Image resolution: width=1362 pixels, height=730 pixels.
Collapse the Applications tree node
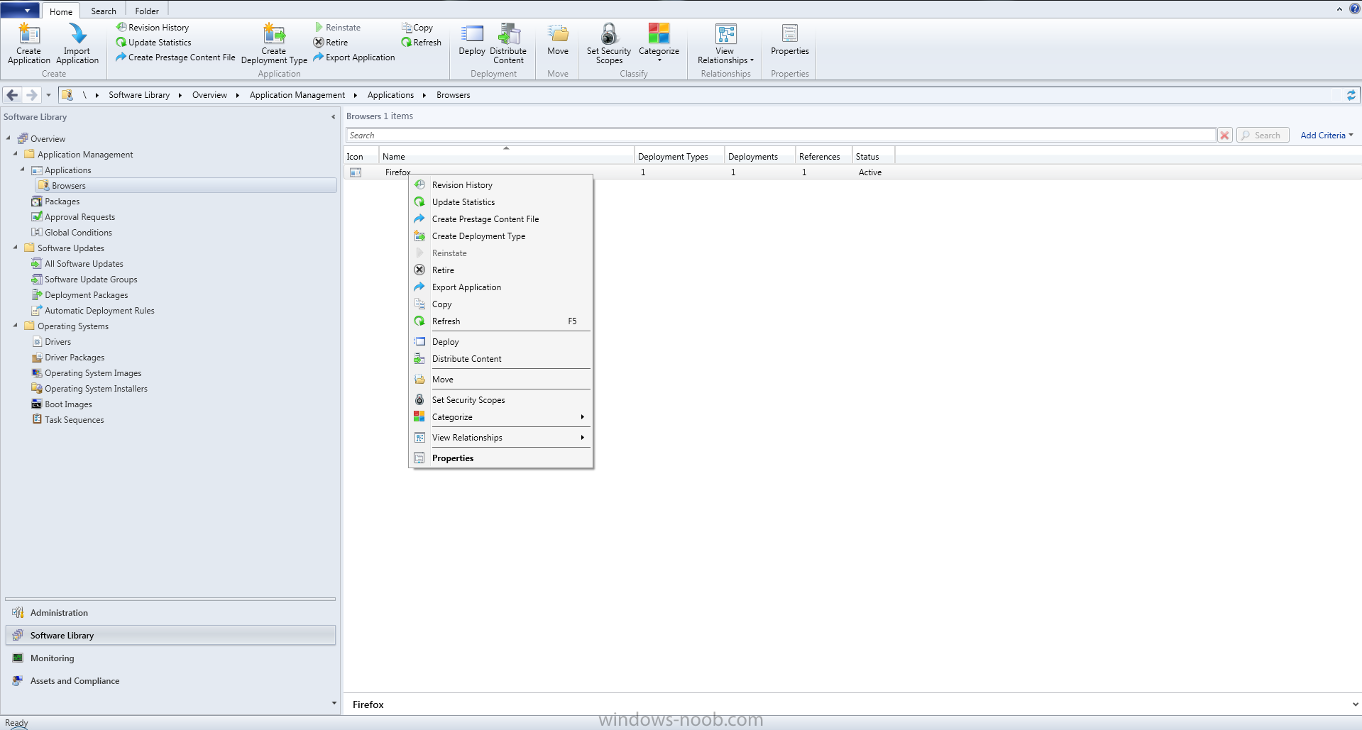pos(22,169)
